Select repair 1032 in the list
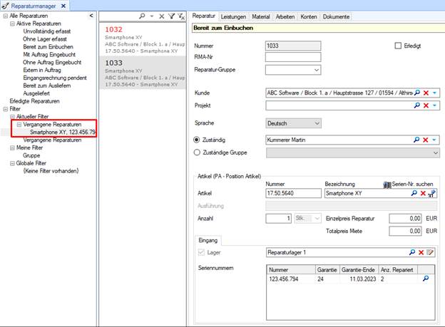The width and height of the screenshot is (445, 327). [143, 40]
